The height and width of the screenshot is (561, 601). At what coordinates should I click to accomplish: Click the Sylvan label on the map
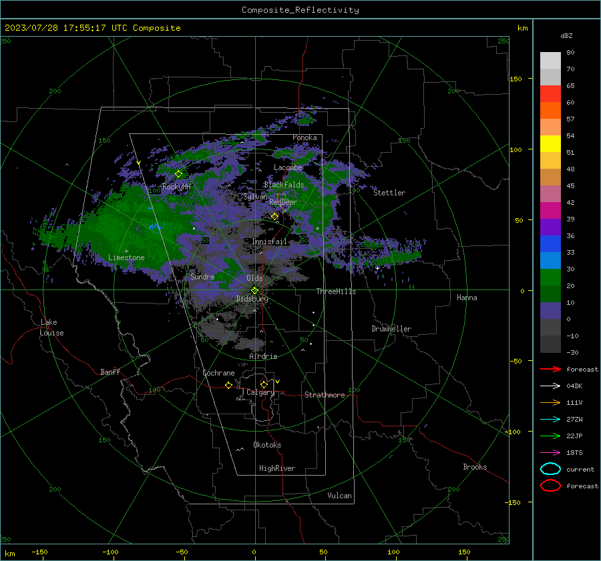255,197
